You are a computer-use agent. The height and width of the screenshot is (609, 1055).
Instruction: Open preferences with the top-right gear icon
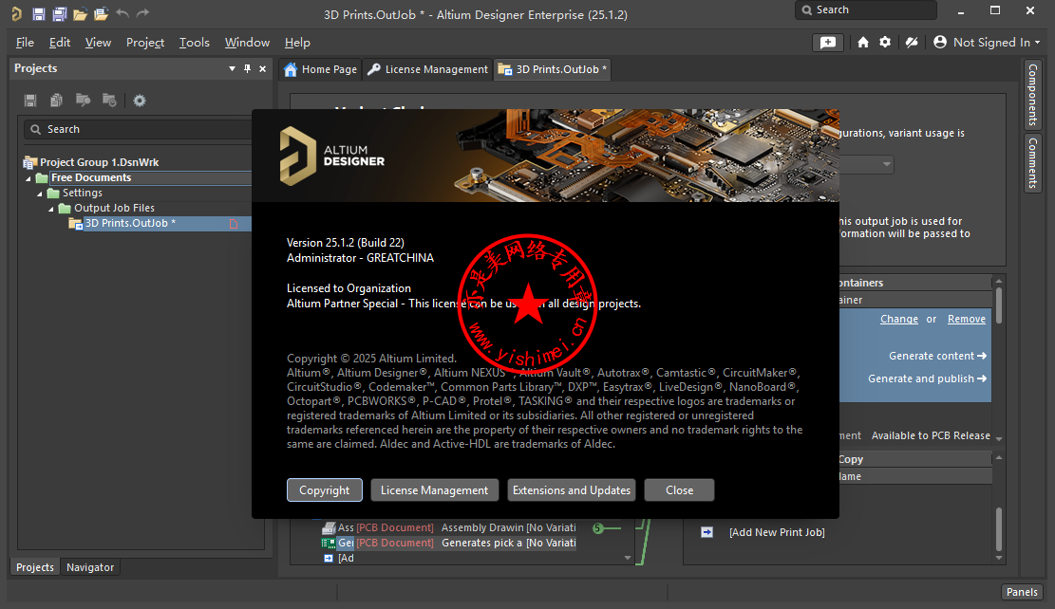pyautogui.click(x=885, y=43)
